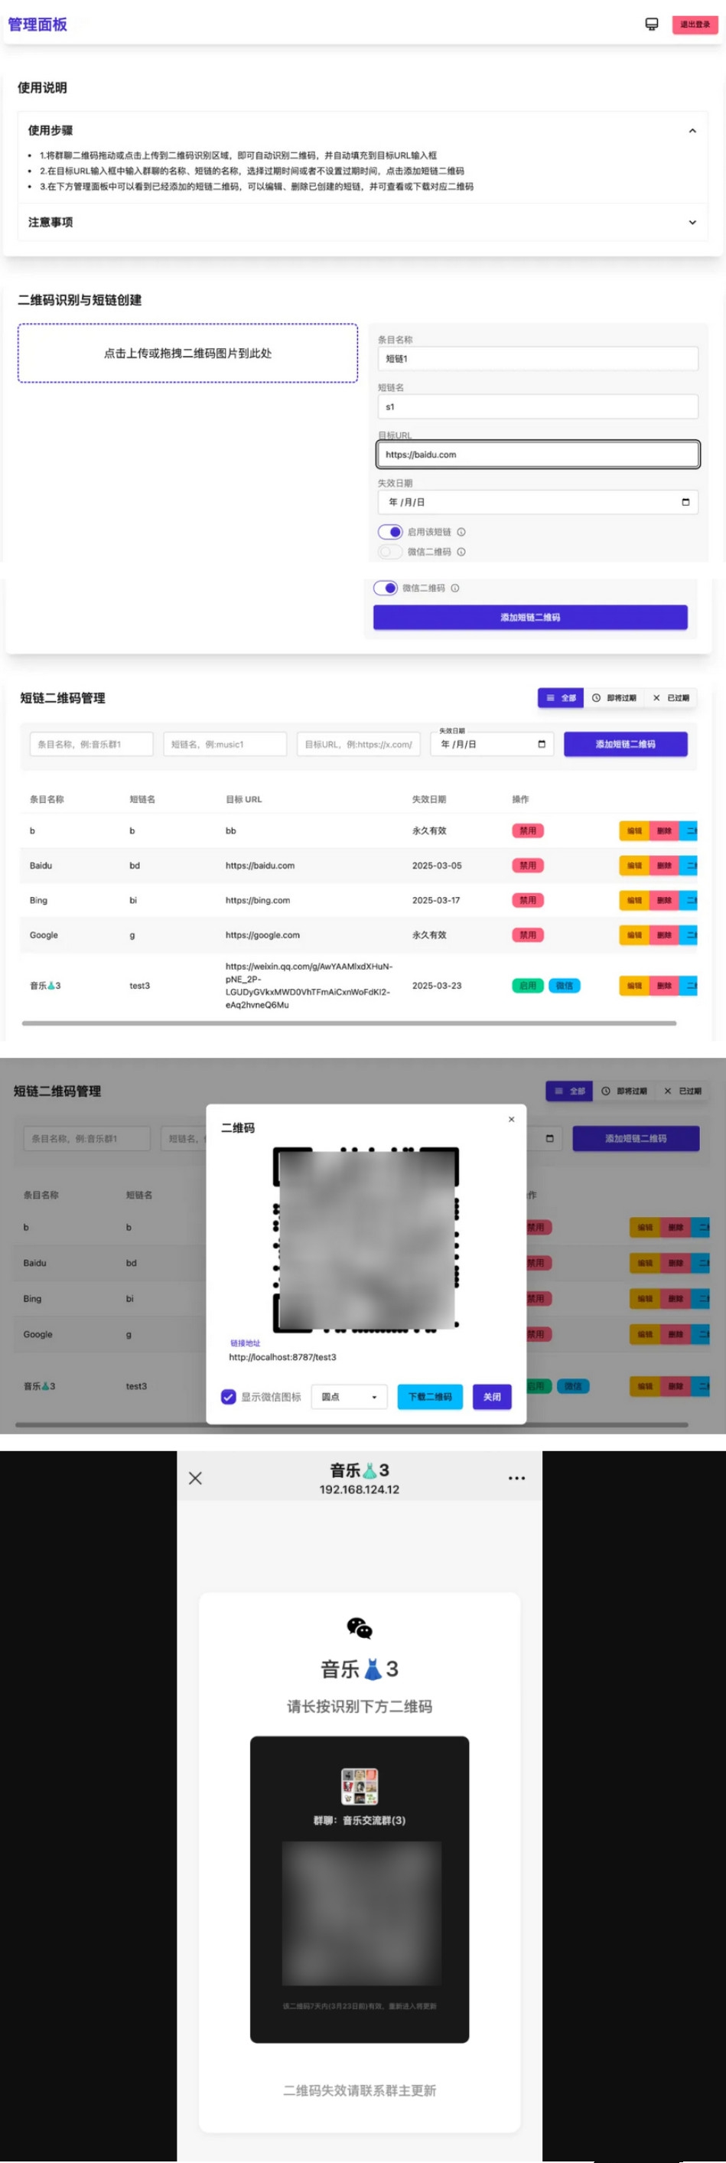Click the 禁用 status badge for row b
The height and width of the screenshot is (2163, 726).
click(528, 830)
